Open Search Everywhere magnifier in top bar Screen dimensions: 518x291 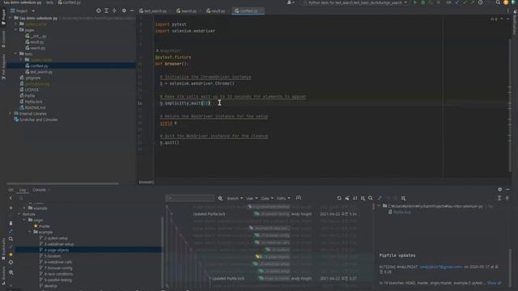pos(498,2)
